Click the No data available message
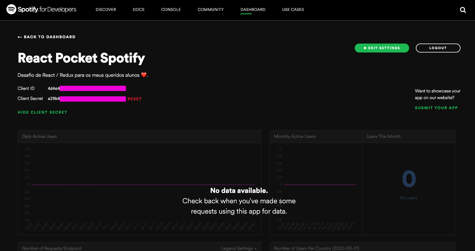This screenshot has width=475, height=251. [x=239, y=191]
